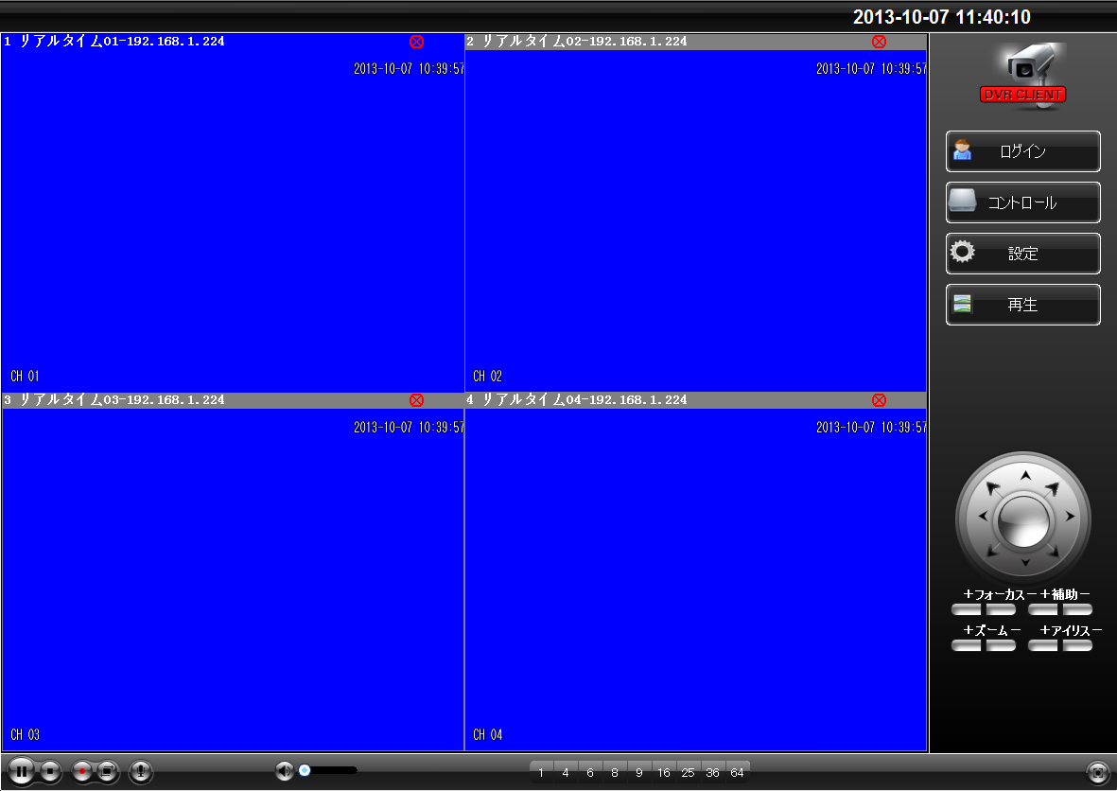Mute the audio speaker icon
Screen dimensions: 1117x791
pos(285,770)
